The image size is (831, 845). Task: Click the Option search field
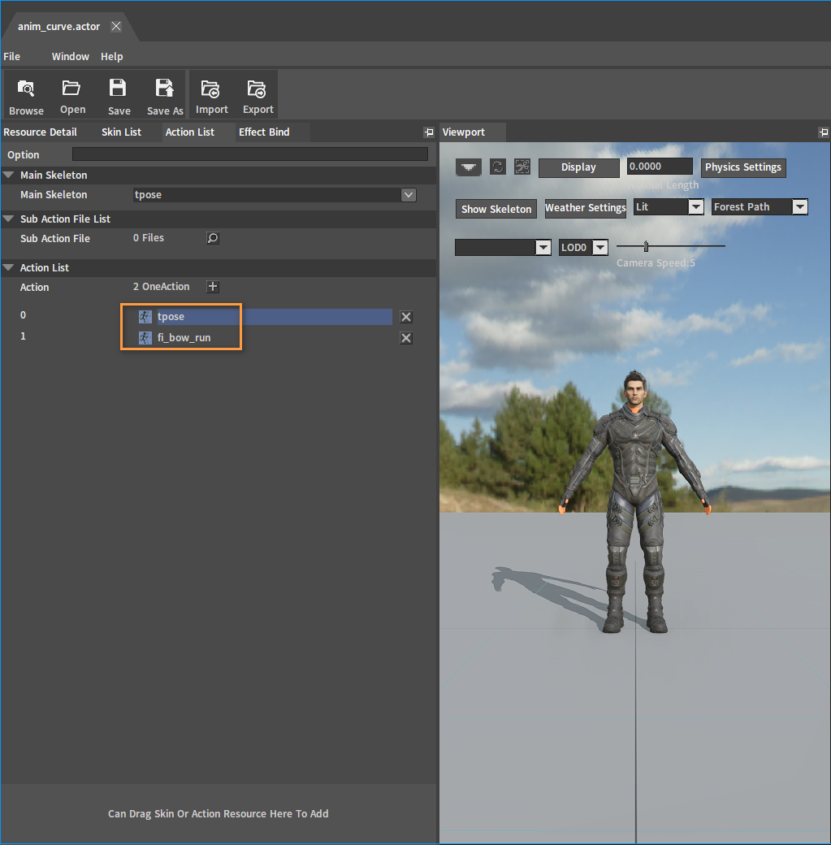250,154
